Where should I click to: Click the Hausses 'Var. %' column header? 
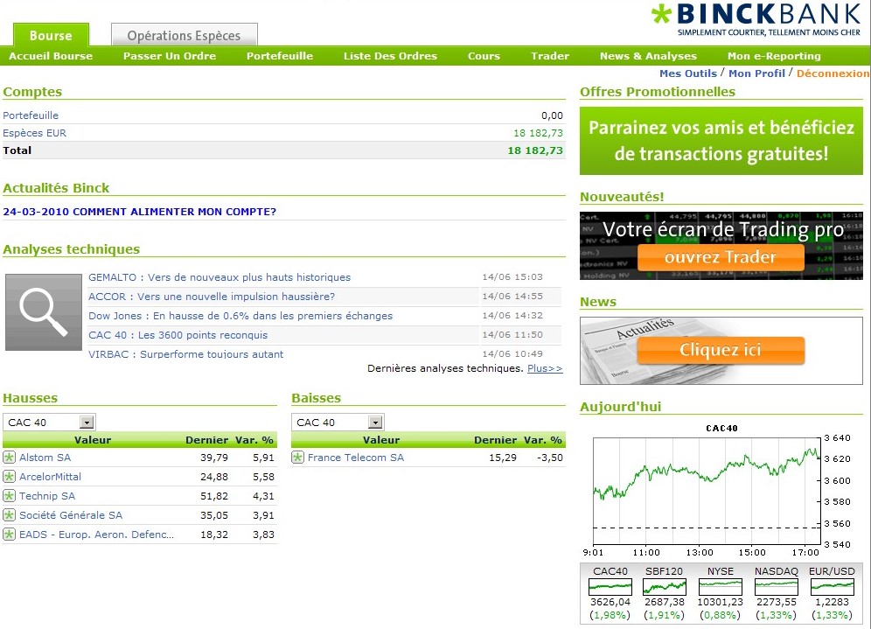pyautogui.click(x=254, y=440)
